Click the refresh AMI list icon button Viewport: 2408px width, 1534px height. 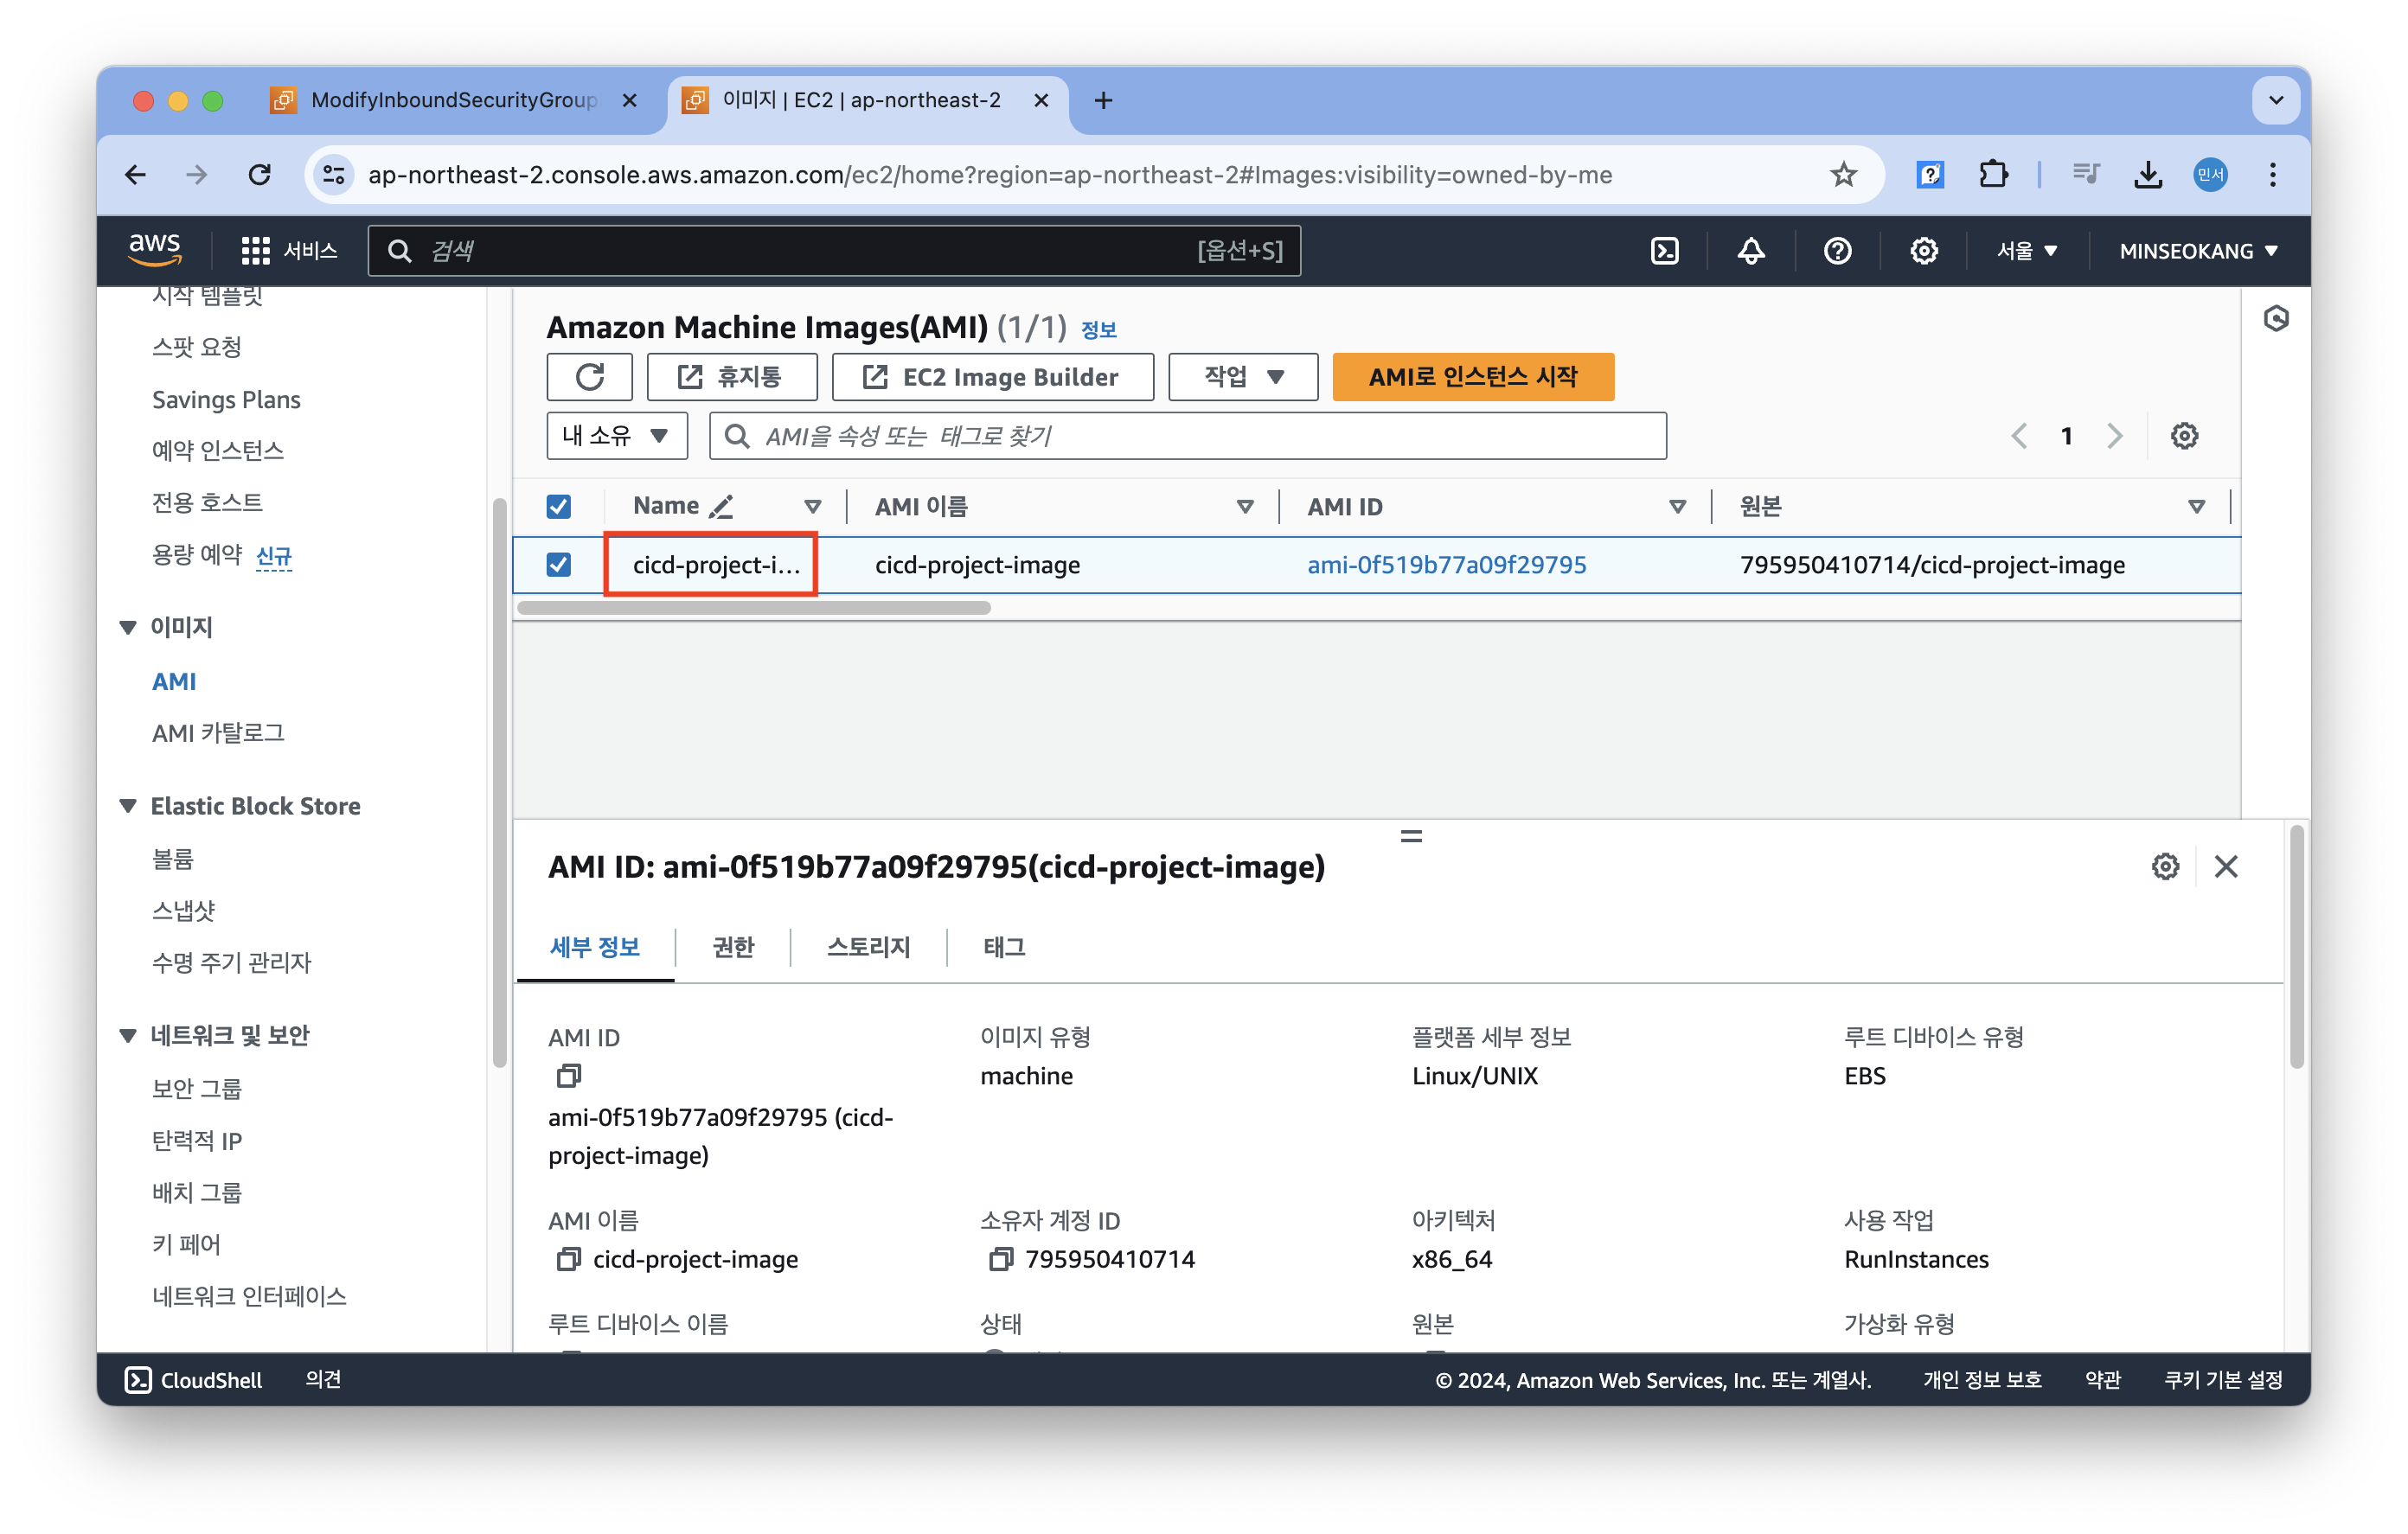pyautogui.click(x=589, y=377)
